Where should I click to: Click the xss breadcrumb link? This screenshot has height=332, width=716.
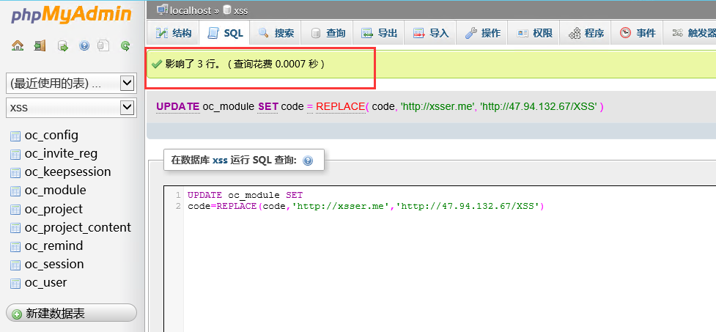tap(240, 10)
